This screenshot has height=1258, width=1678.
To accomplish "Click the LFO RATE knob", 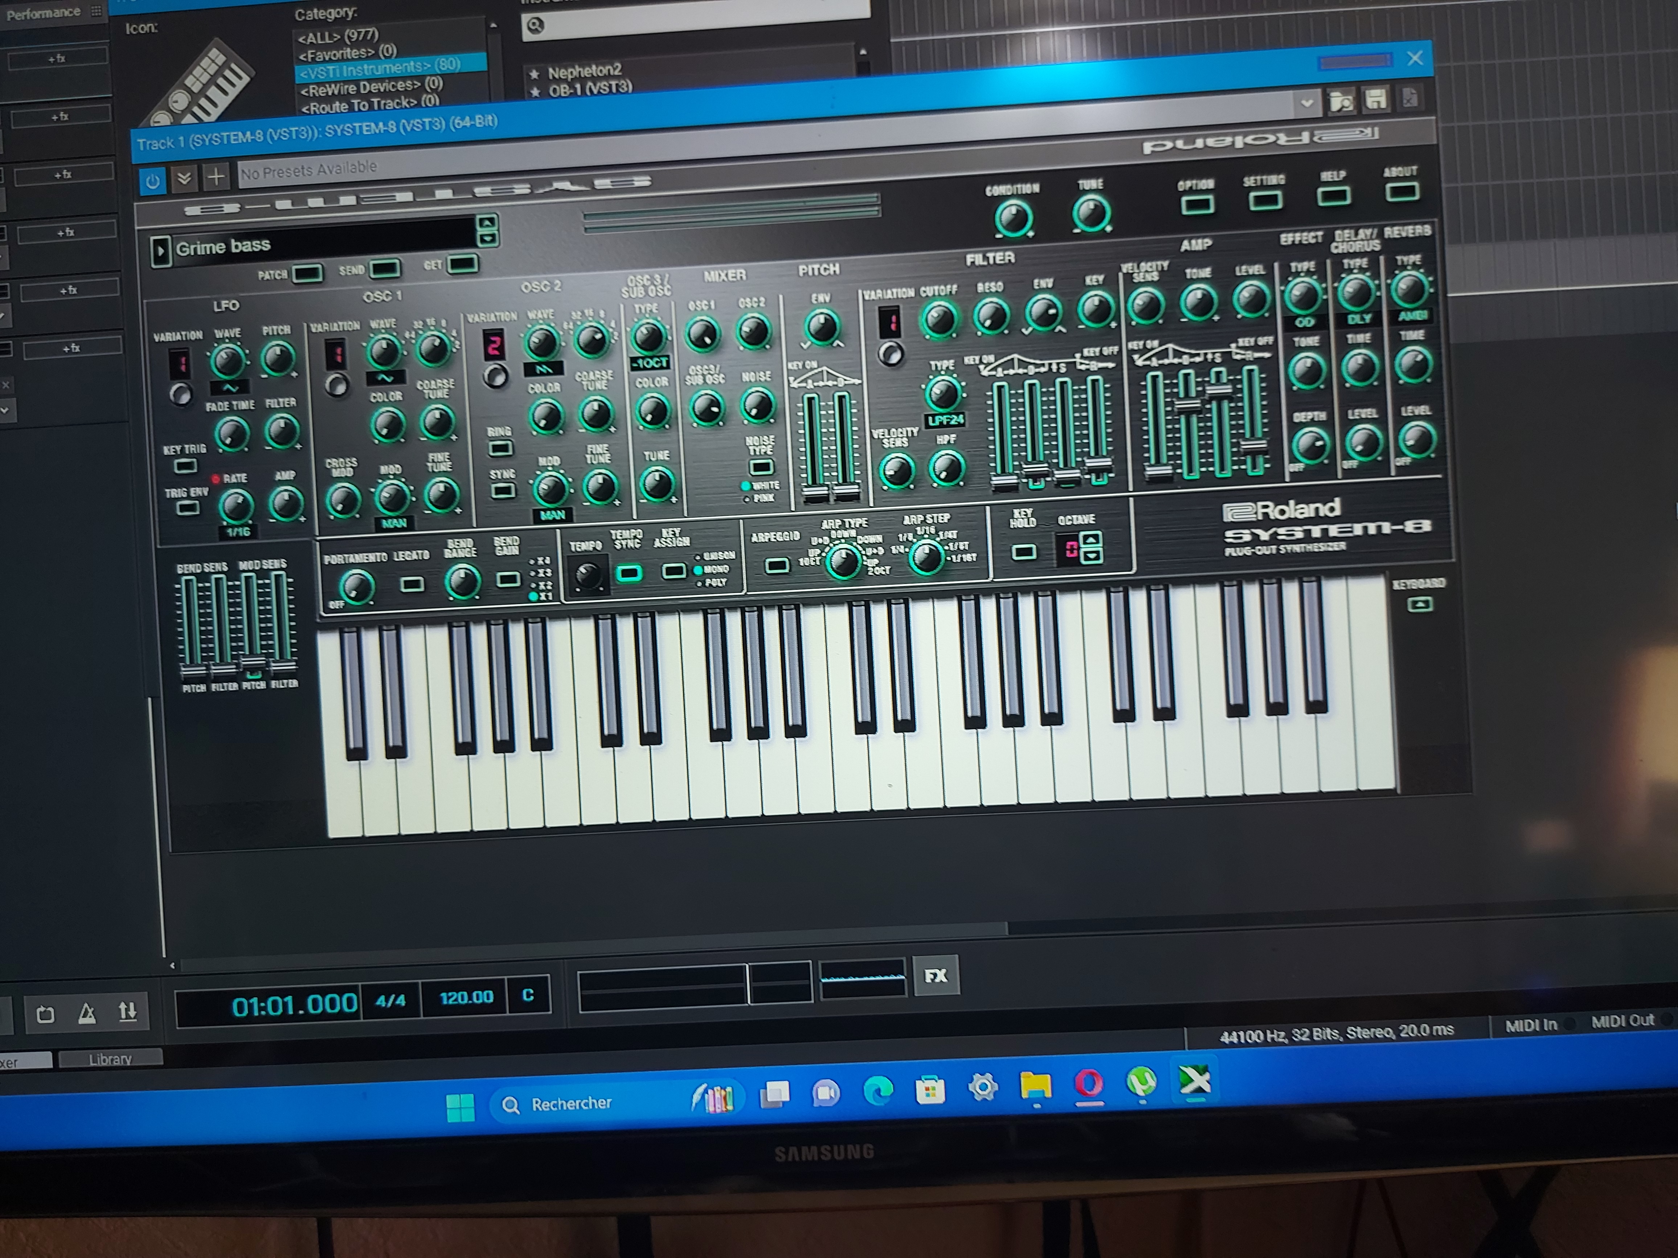I will pos(236,505).
